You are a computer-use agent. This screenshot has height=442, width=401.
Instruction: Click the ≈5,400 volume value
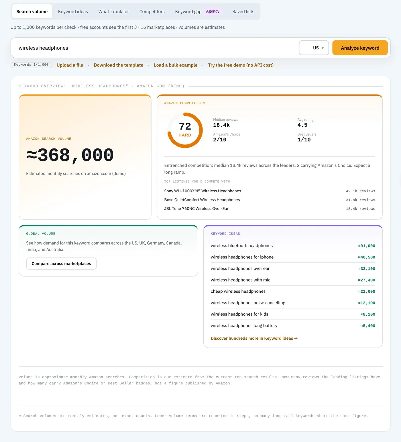368,326
